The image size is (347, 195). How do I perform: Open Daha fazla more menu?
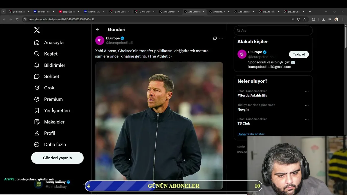coord(50,145)
